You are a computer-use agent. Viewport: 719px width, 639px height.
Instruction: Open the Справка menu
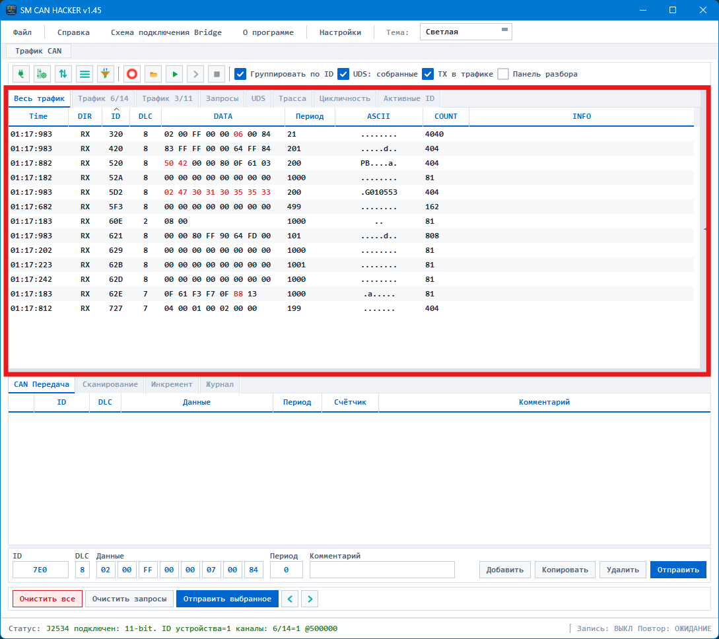73,32
